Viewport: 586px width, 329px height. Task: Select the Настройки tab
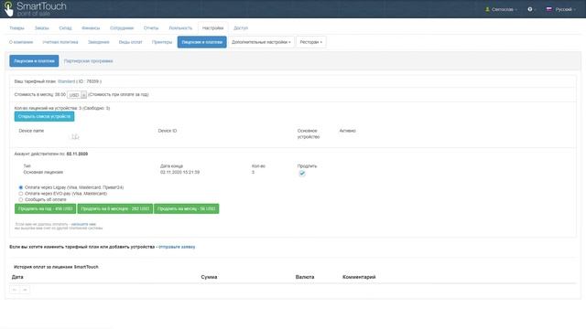point(213,28)
